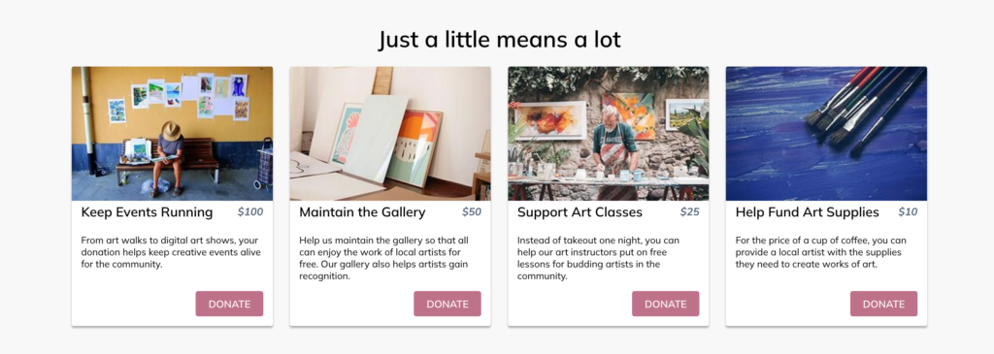Open the paintbrushes on blue photo
The height and width of the screenshot is (354, 994).
point(826,134)
